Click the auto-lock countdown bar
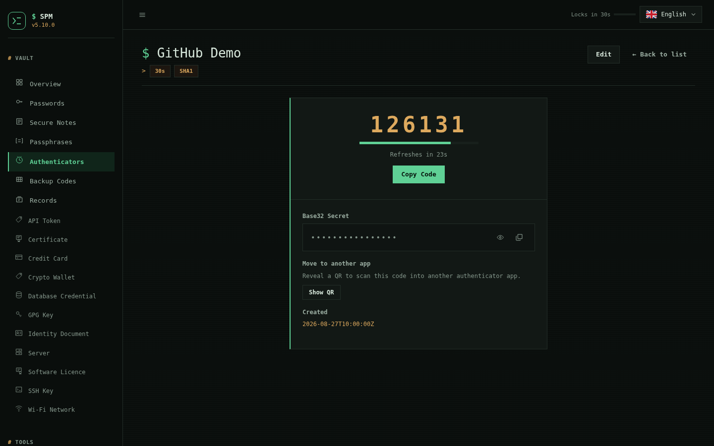The height and width of the screenshot is (446, 714). coord(625,14)
